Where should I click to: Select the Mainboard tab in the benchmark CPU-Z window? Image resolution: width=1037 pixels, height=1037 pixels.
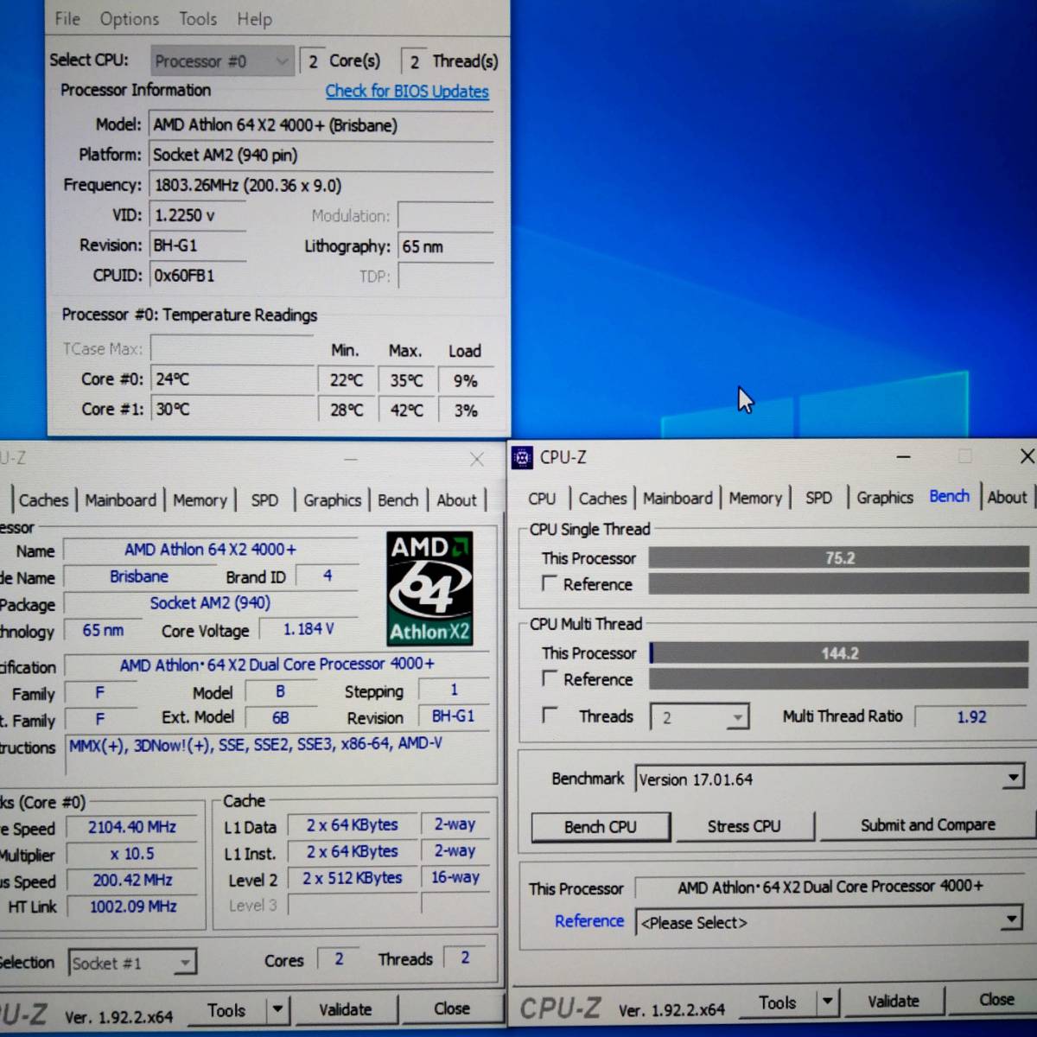tap(678, 499)
